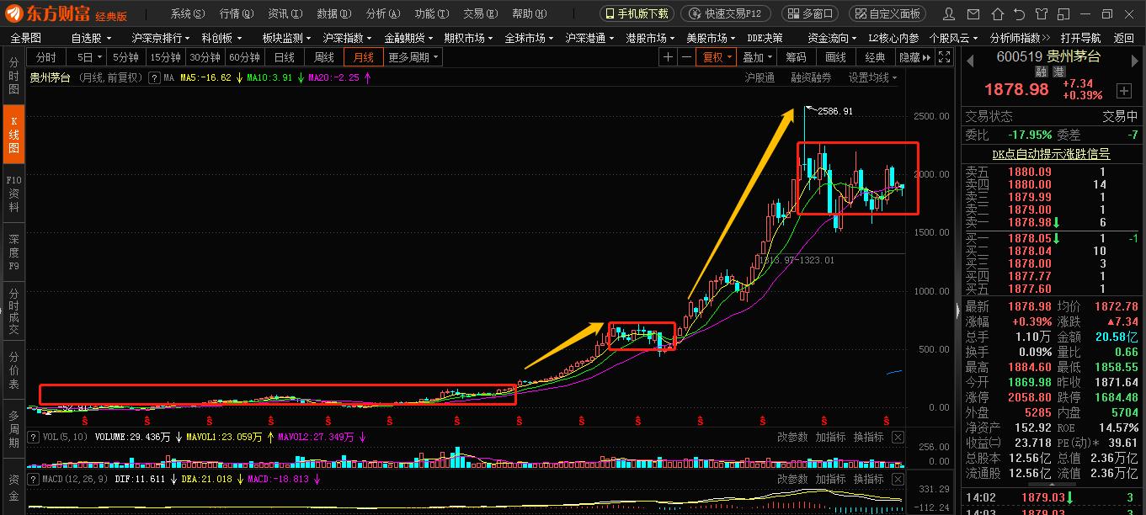Expand the 全球市场 menu

(x=530, y=38)
